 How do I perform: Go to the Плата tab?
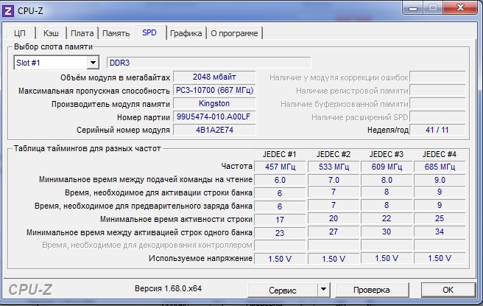tap(82, 33)
